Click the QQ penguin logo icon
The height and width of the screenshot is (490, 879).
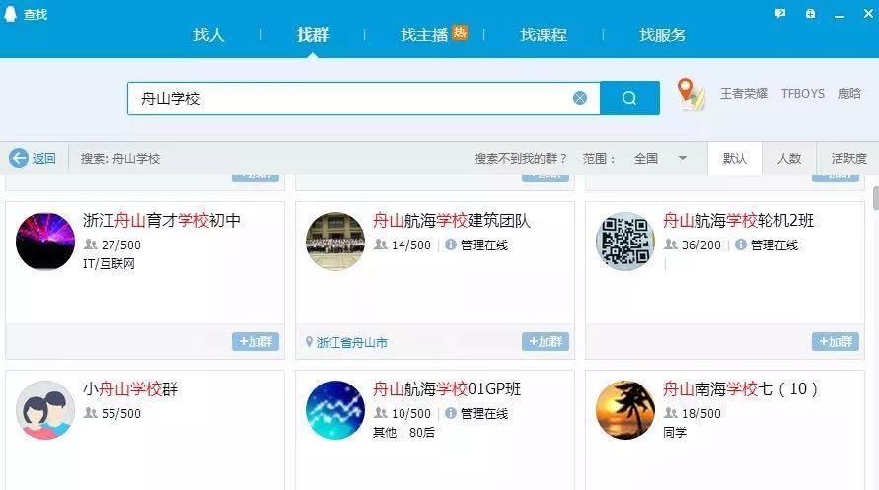tap(10, 14)
